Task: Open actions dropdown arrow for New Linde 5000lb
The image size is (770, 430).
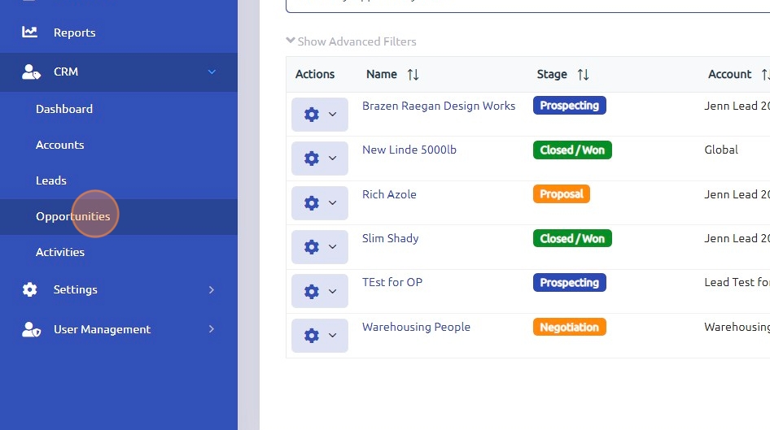Action: (x=332, y=159)
